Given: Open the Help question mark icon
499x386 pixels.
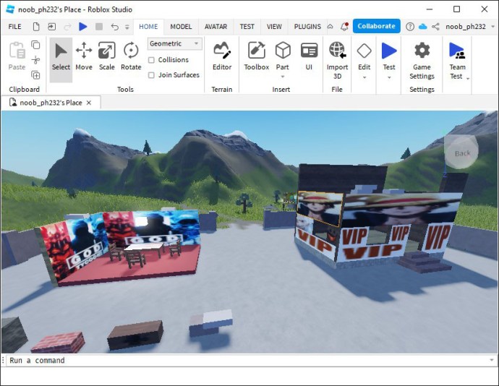Looking at the screenshot, I should (410, 27).
